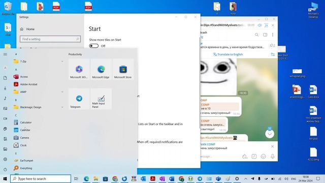Click the Find a setting search box
Image resolution: width=325 pixels, height=183 pixels.
(x=50, y=39)
